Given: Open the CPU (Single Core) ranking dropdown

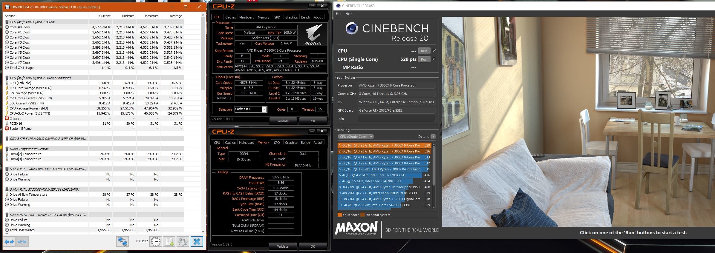Looking at the screenshot, I should coord(356,137).
